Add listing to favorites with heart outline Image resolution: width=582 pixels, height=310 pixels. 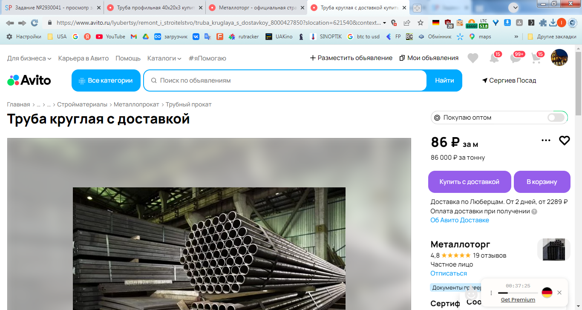(x=565, y=140)
